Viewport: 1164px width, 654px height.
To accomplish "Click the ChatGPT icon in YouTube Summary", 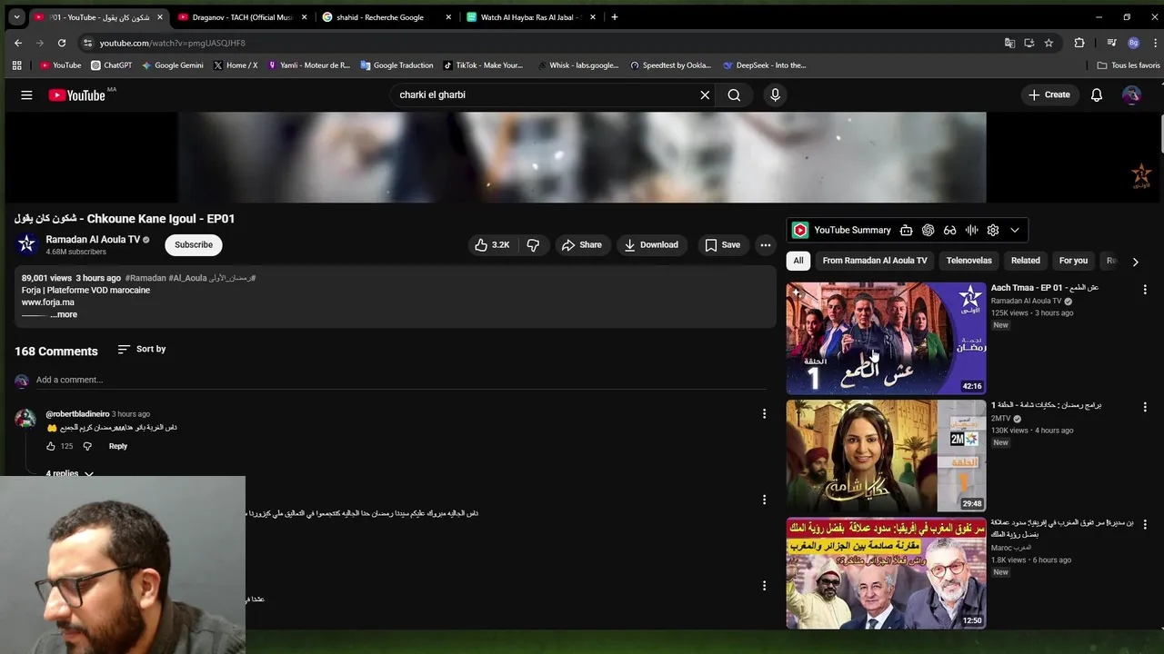I will click(928, 230).
